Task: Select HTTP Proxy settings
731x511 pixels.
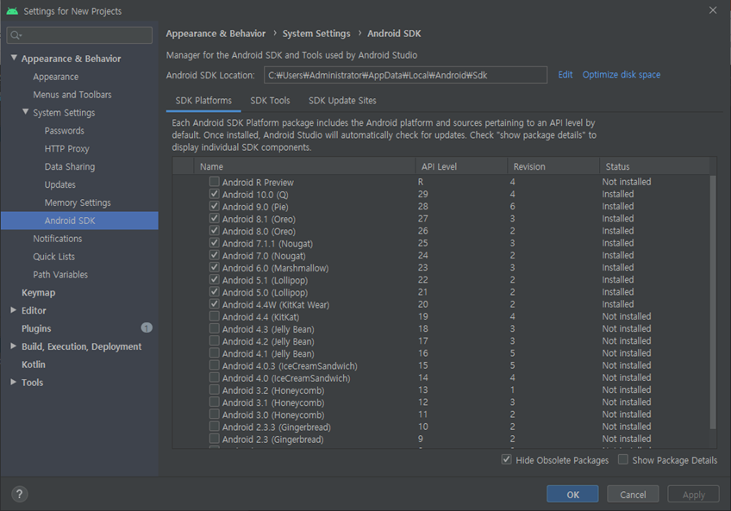Action: [66, 149]
